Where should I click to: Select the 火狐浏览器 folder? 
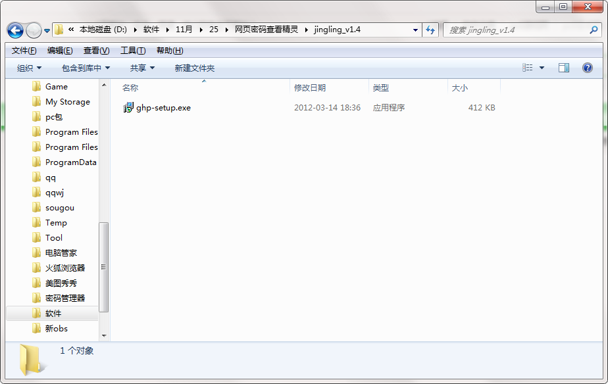tap(65, 268)
